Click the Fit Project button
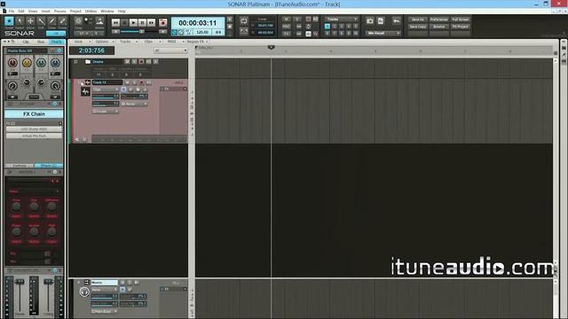The image size is (568, 319). pyautogui.click(x=460, y=27)
